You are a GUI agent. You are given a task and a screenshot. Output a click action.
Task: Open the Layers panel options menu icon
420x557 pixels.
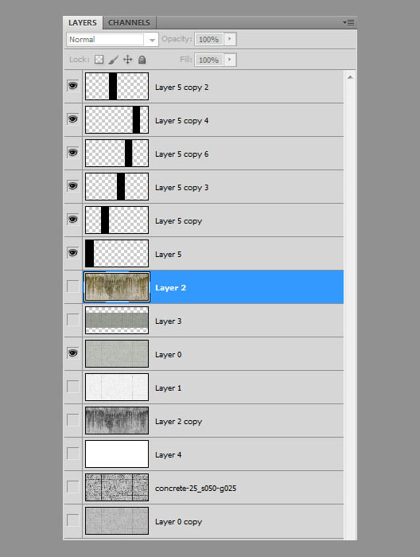[348, 23]
